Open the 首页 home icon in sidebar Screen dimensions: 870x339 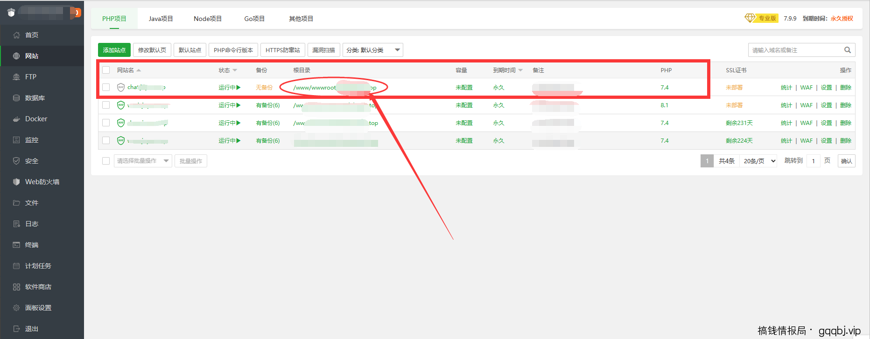tap(16, 35)
